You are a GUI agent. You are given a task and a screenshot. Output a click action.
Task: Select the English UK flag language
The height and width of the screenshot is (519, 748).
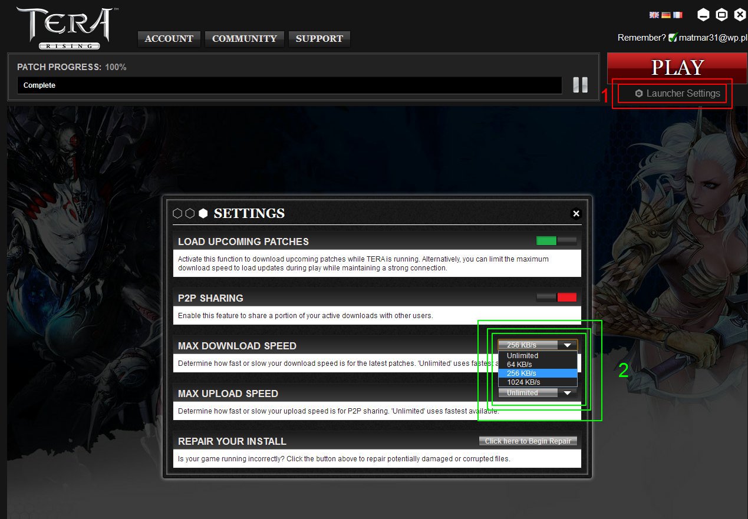[654, 15]
